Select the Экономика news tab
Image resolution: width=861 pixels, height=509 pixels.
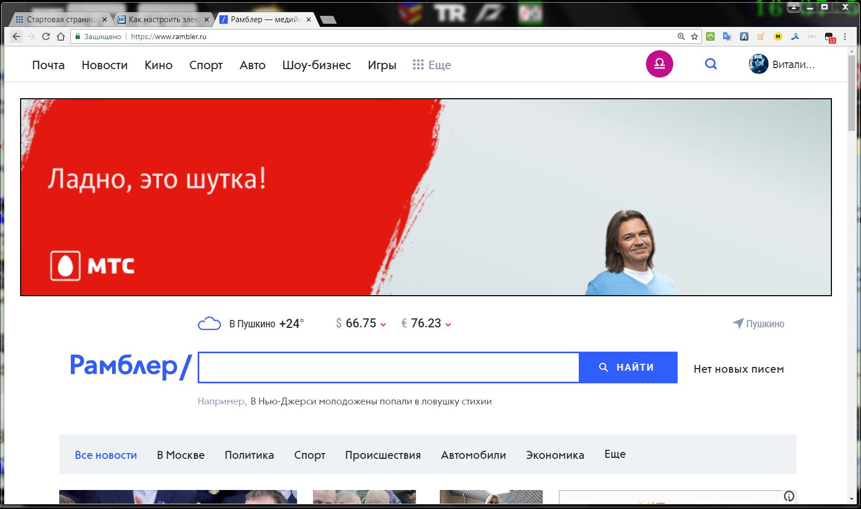555,455
